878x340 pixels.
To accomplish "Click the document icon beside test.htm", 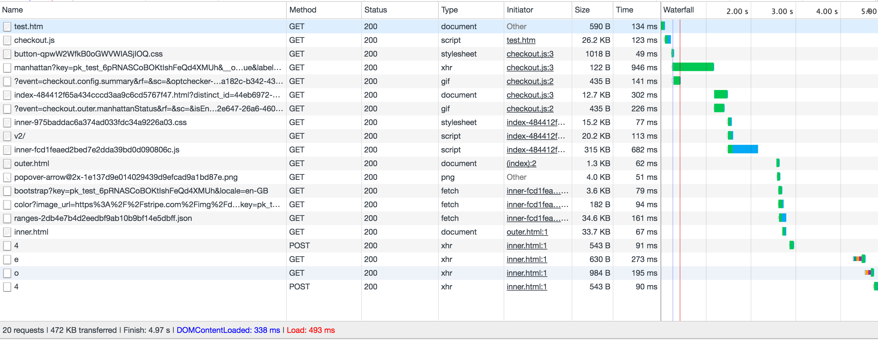I will tap(7, 26).
